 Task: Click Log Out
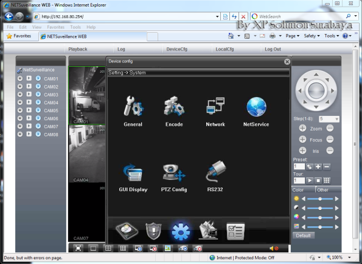click(x=273, y=49)
